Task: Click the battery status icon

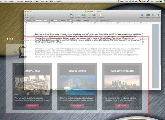Action: (161, 1)
